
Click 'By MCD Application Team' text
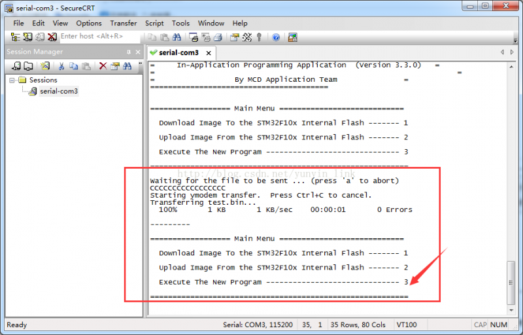coord(286,79)
